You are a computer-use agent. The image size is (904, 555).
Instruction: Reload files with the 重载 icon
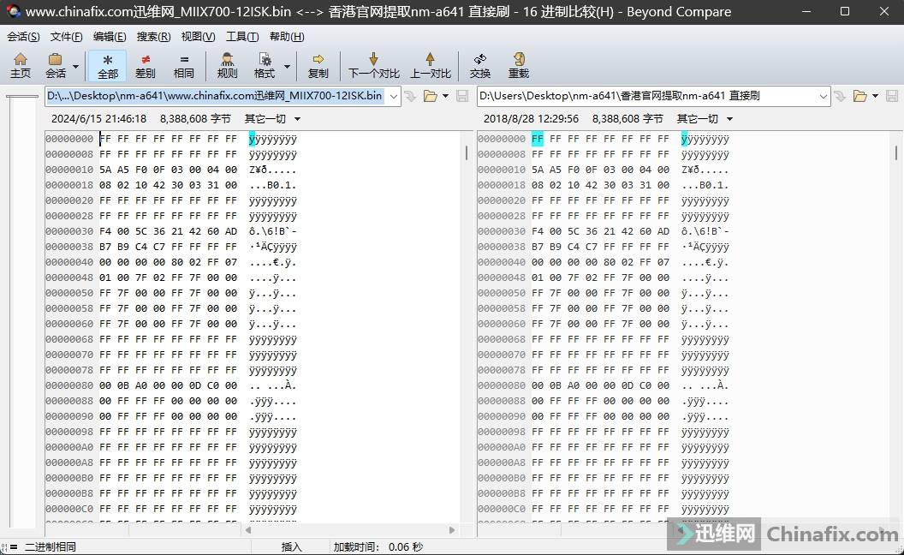[518, 65]
